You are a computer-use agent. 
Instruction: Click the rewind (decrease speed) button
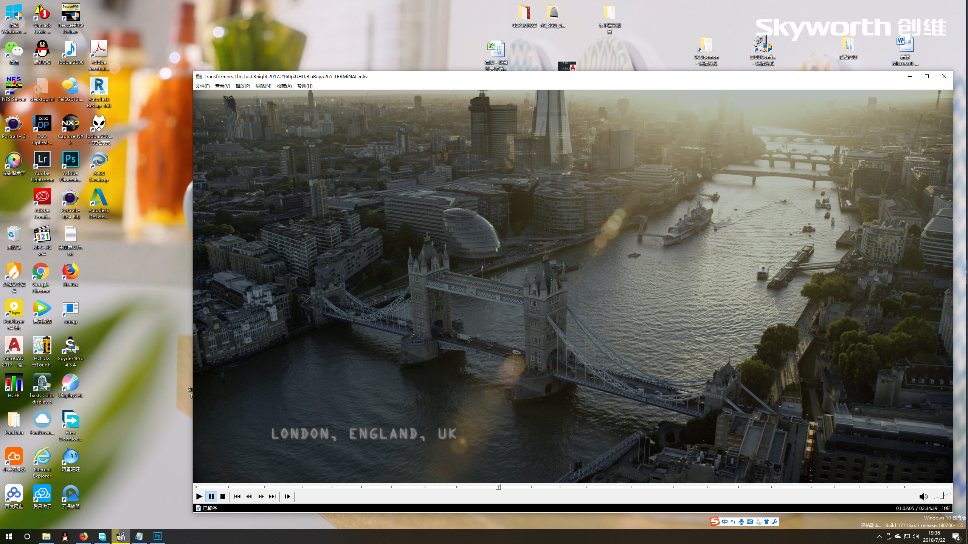(249, 496)
